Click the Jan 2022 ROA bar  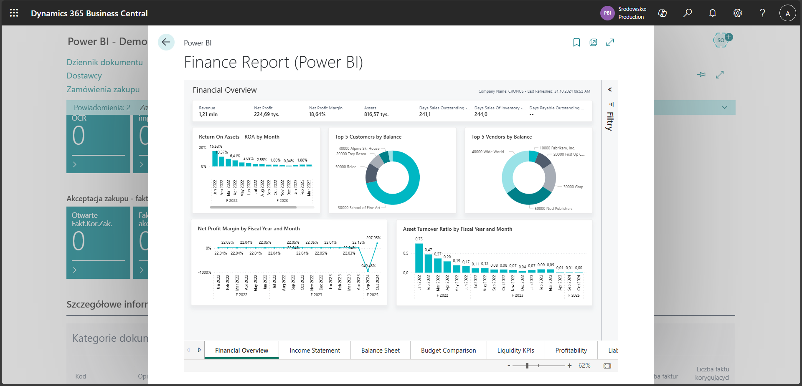(x=215, y=158)
